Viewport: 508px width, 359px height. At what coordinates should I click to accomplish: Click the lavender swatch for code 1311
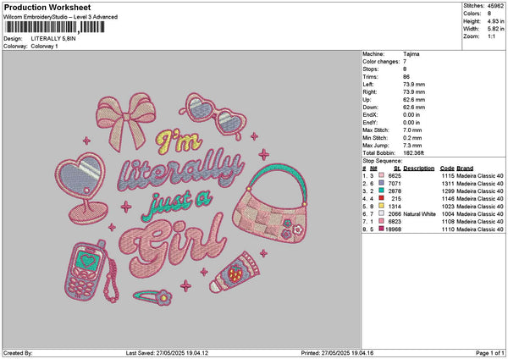pyautogui.click(x=381, y=183)
